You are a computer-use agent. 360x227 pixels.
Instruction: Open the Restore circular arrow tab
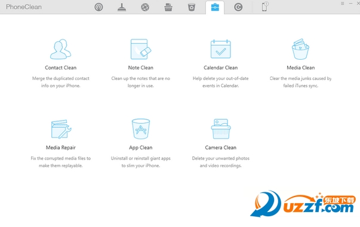238,7
